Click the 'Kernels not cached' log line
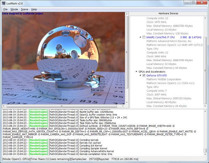This screenshot has width=209, height=163. point(52,143)
